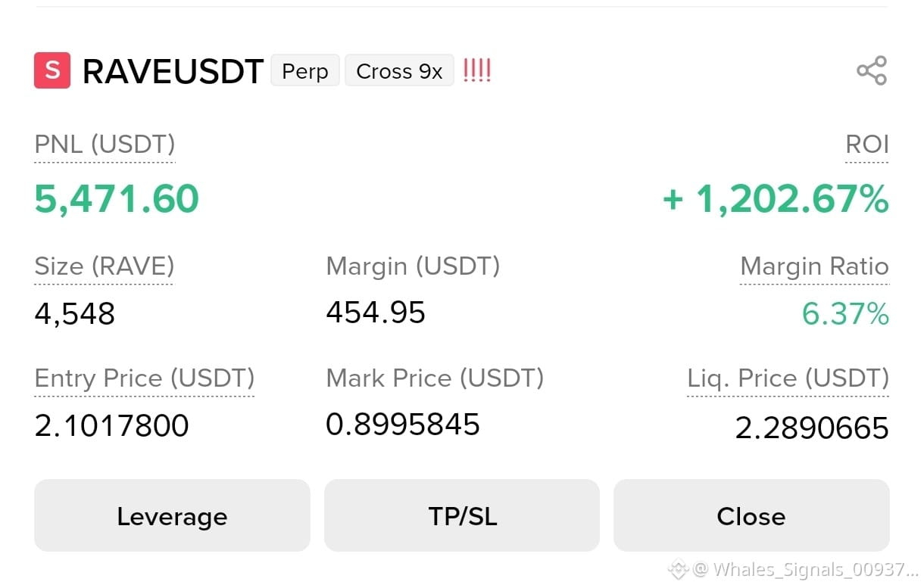This screenshot has height=588, width=924.
Task: Click the Margin value 454.95
Action: [x=376, y=313]
